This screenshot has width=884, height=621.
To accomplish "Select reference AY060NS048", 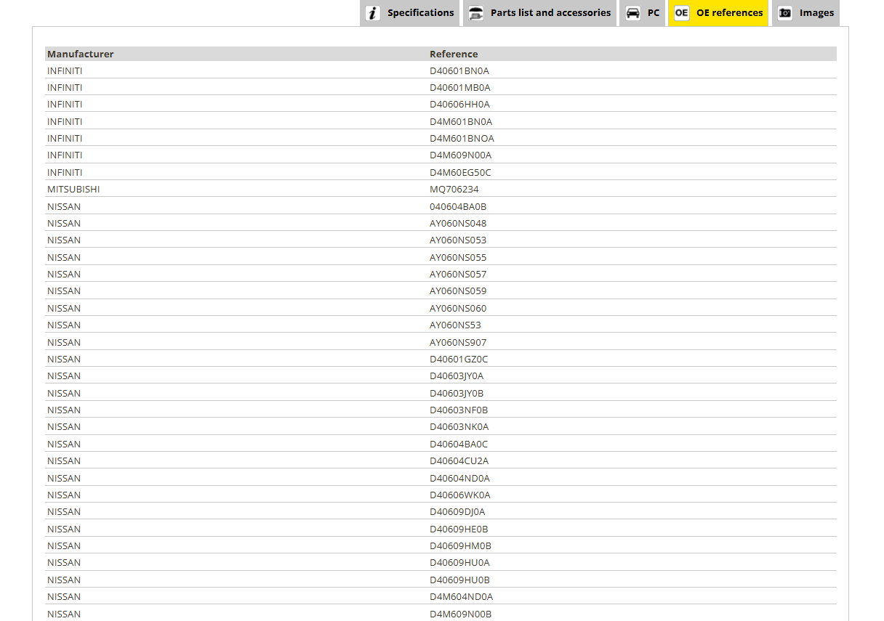I will (x=458, y=223).
